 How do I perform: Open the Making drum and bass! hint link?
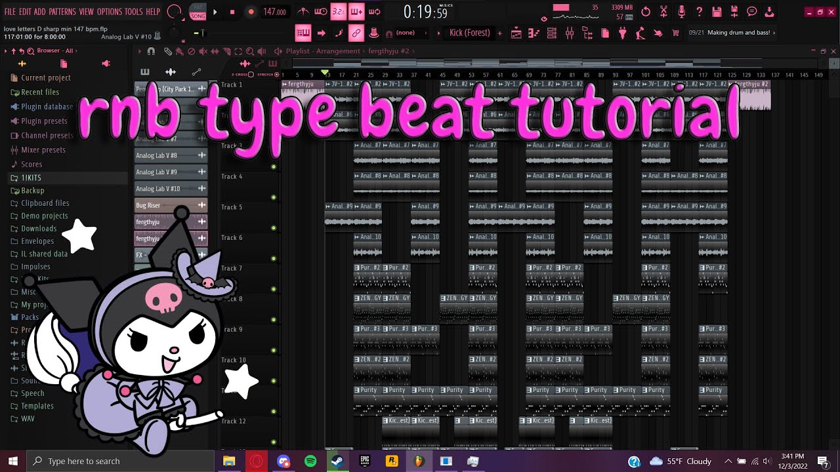[x=738, y=33]
